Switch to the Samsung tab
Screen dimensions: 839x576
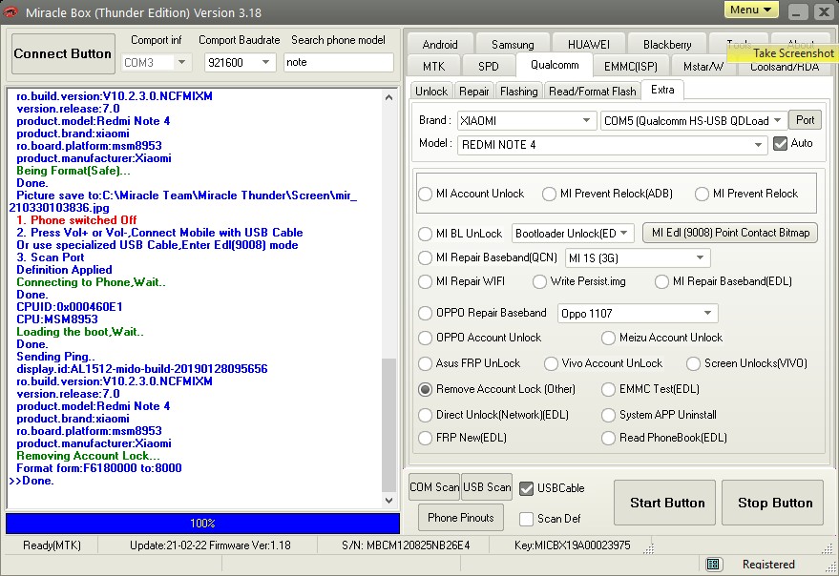pyautogui.click(x=513, y=45)
